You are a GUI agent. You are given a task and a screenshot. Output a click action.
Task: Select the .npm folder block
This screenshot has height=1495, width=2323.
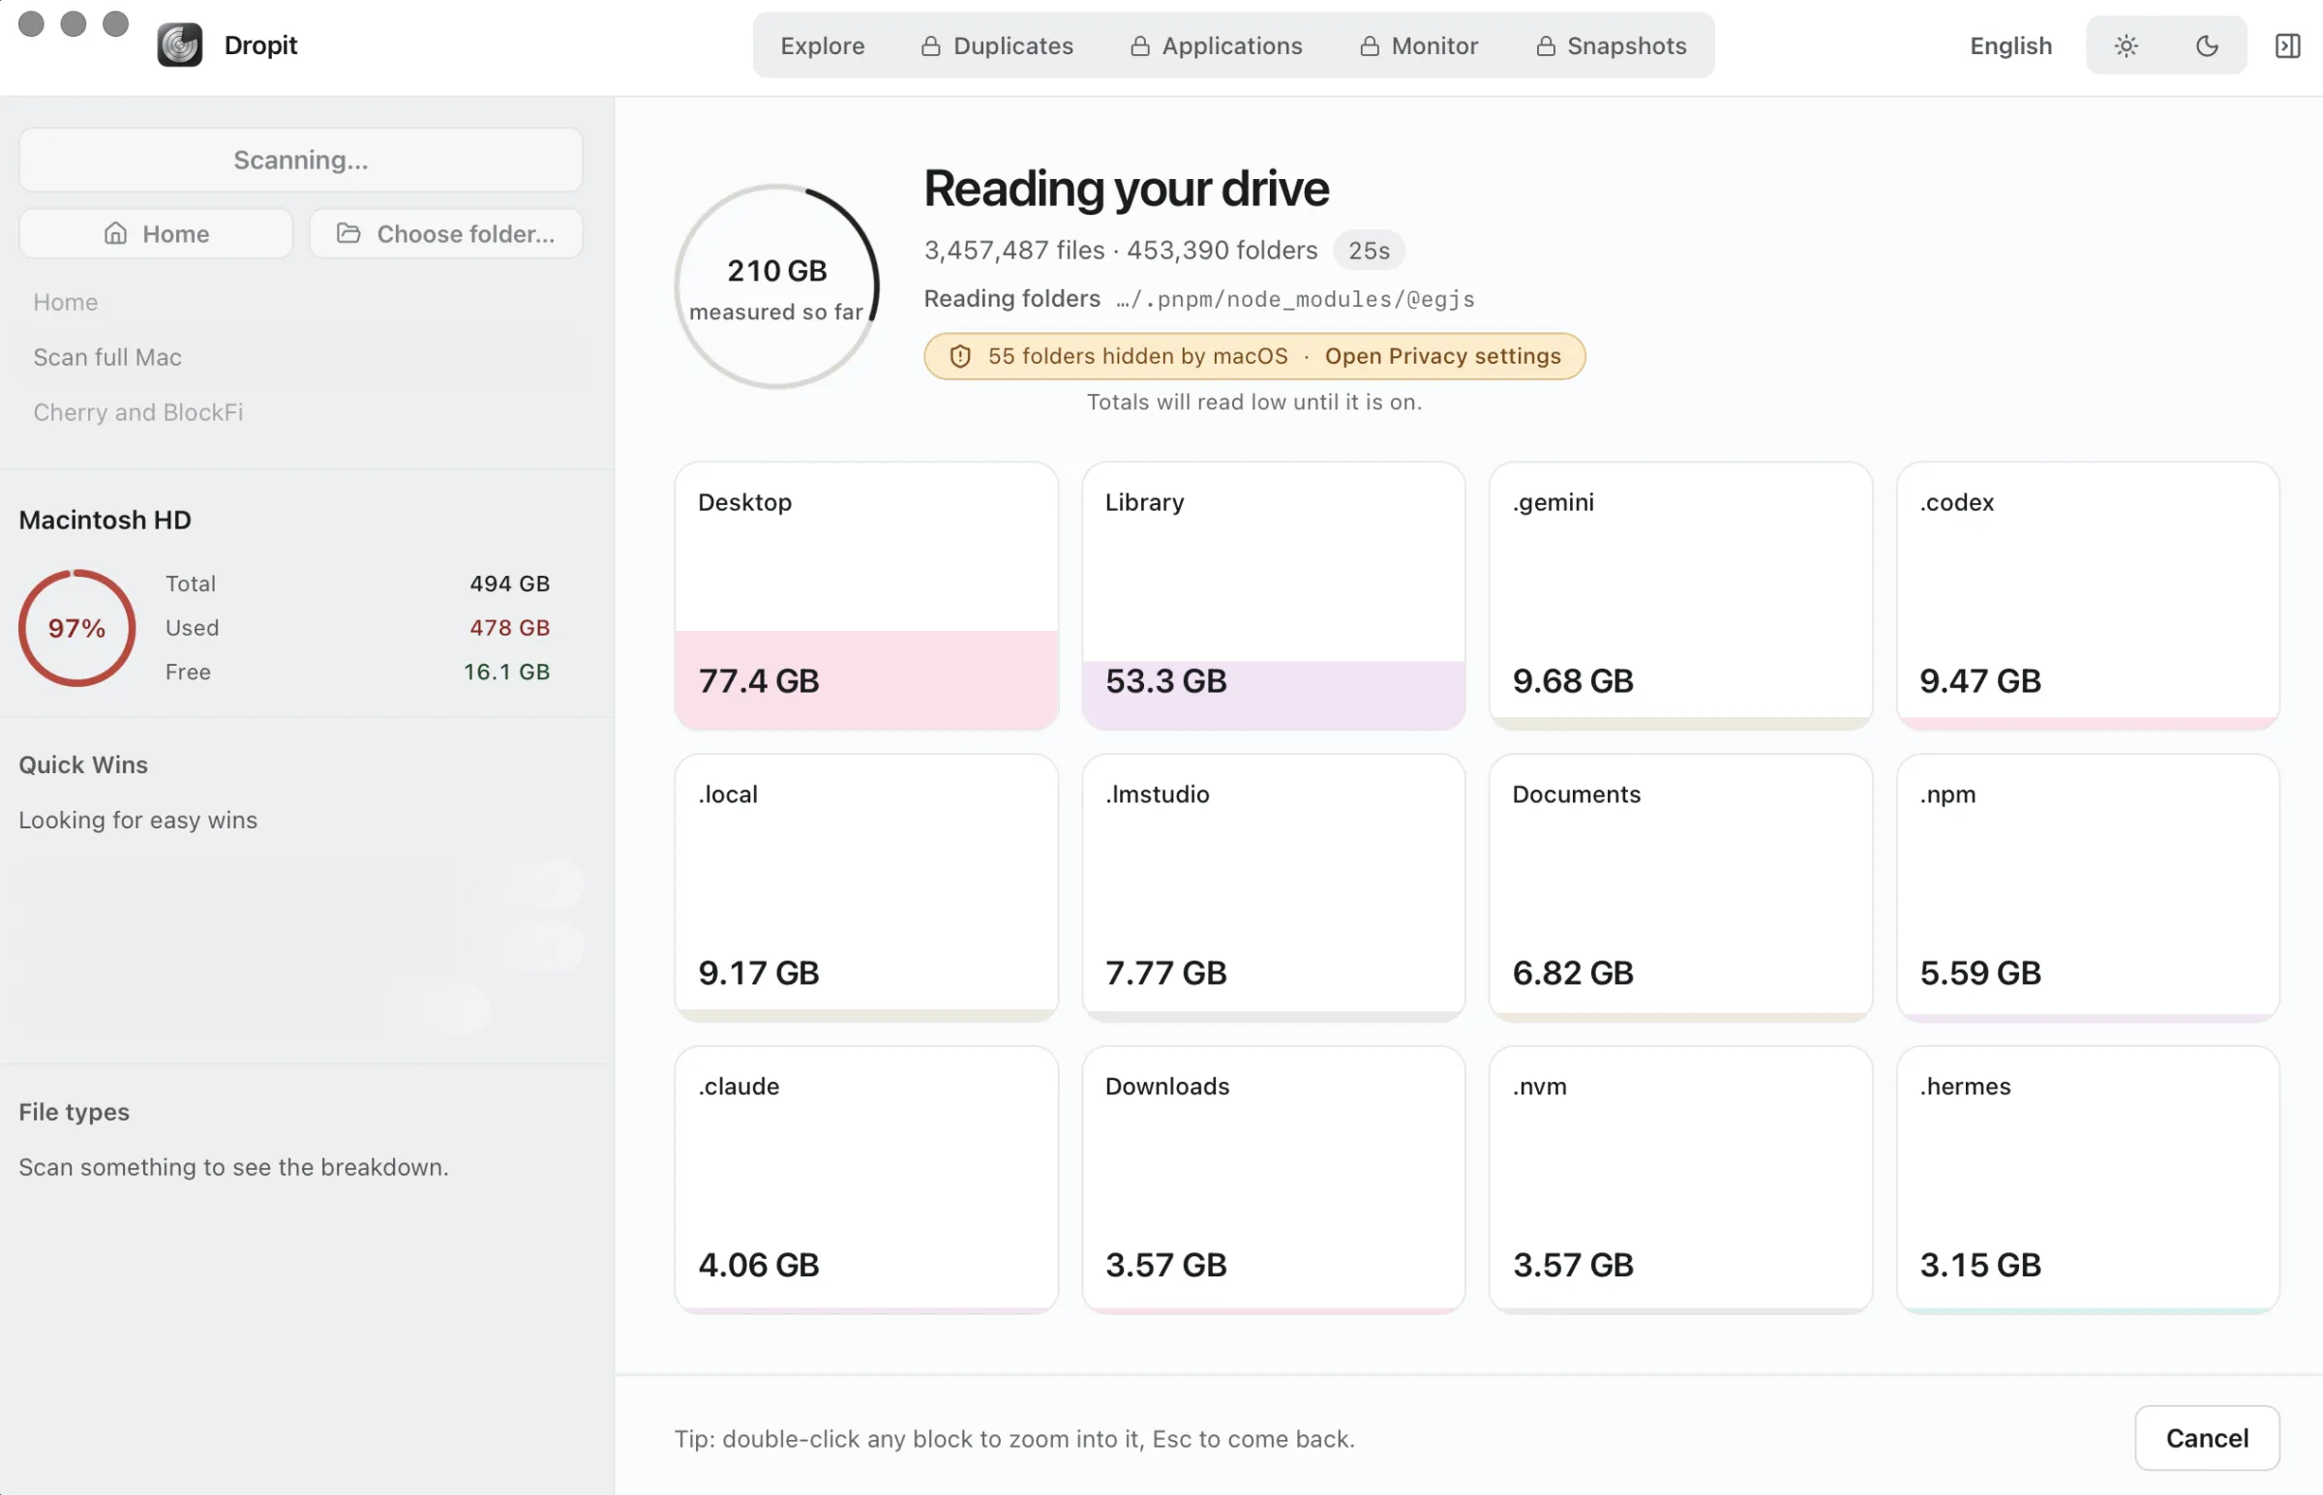coord(2087,888)
